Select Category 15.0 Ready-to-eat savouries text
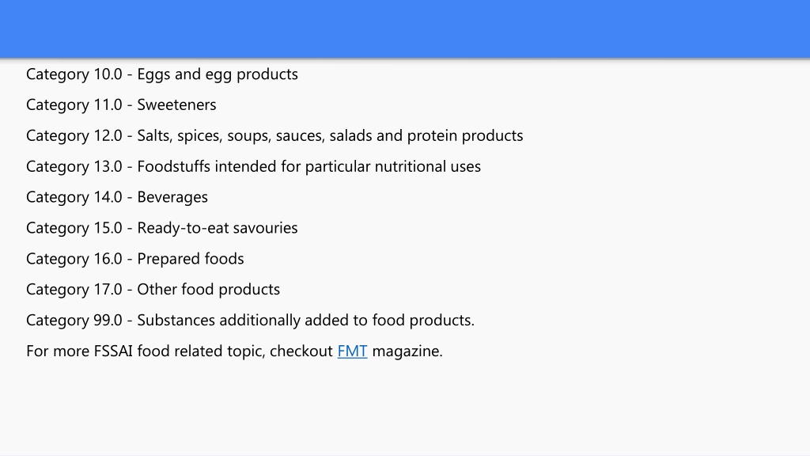810x456 pixels. coord(162,228)
